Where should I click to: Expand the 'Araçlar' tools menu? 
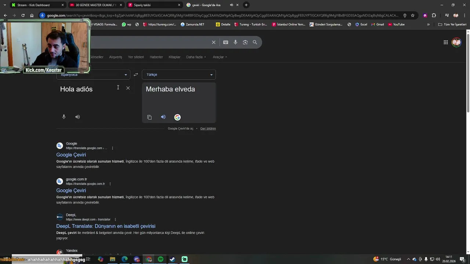[220, 57]
